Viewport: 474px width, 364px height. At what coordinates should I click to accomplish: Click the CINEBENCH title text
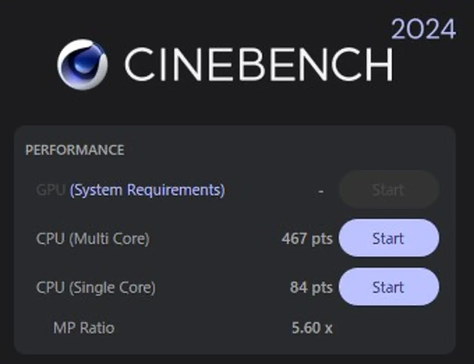point(258,64)
